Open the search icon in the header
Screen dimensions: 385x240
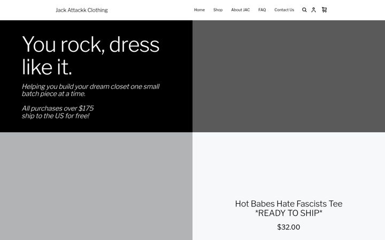tap(304, 10)
